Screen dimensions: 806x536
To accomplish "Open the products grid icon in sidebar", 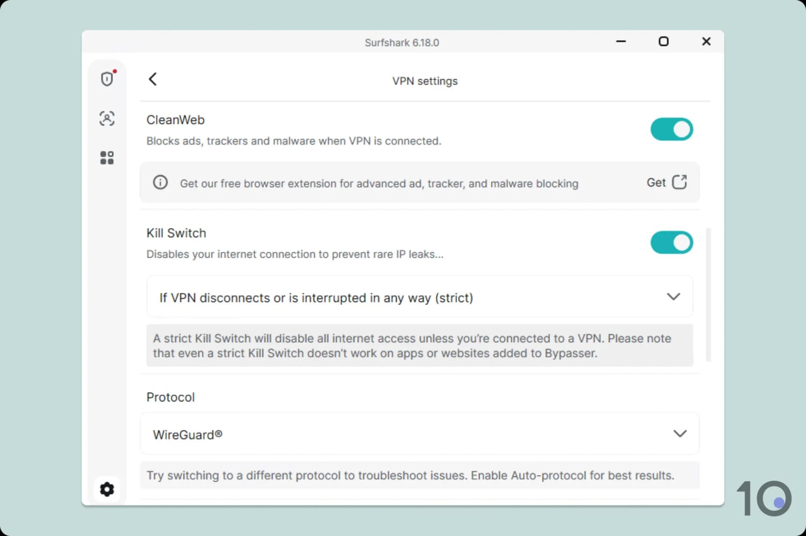I will coord(107,157).
